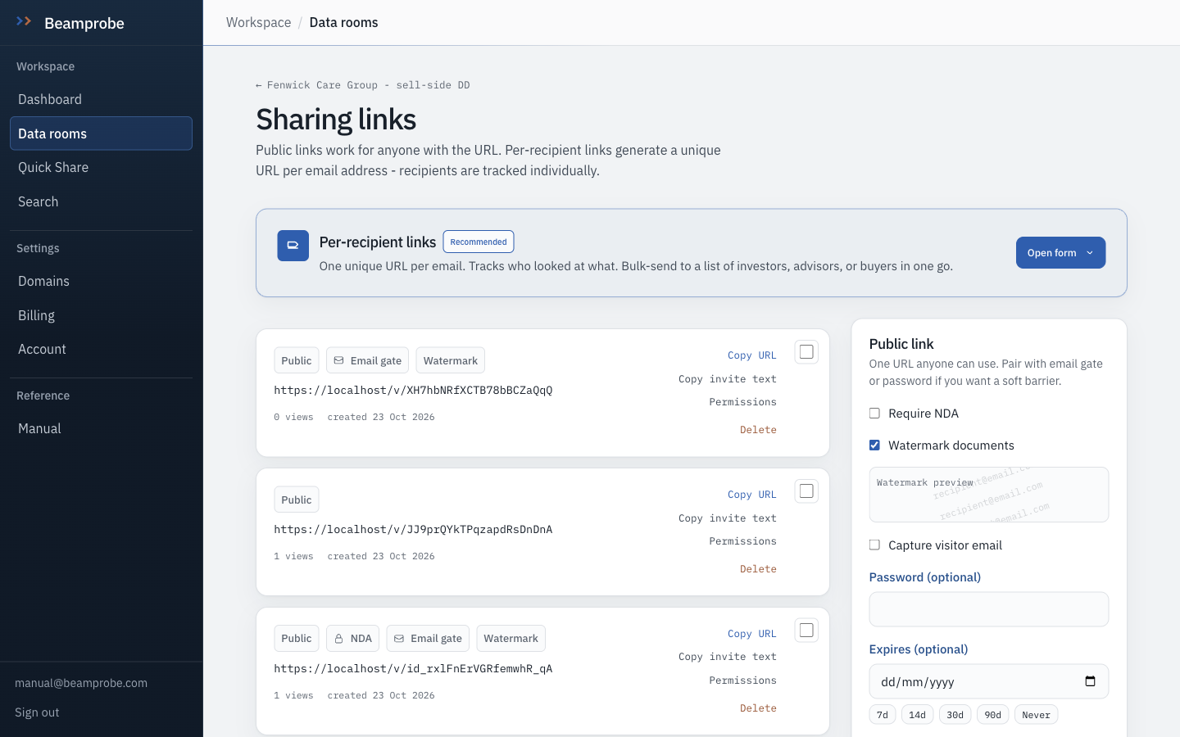
Task: Open the Manual reference
Action: 101,428
